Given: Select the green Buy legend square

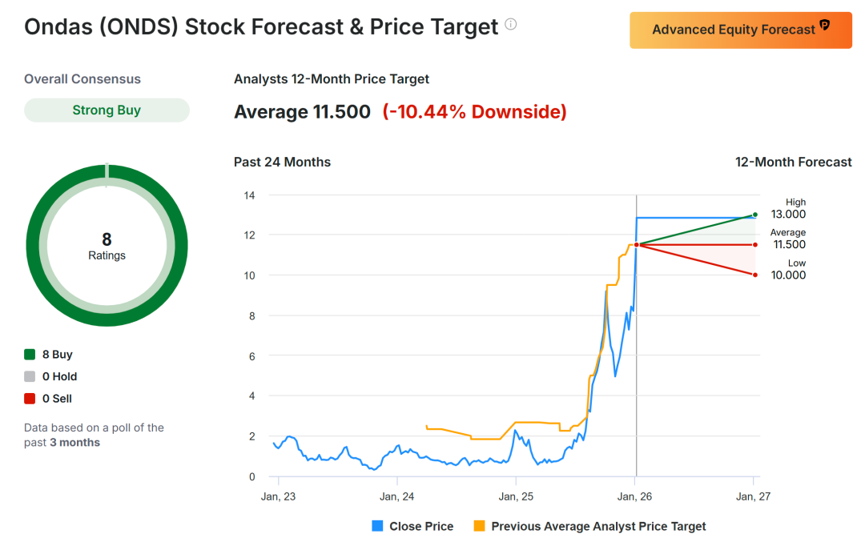Looking at the screenshot, I should tap(30, 355).
